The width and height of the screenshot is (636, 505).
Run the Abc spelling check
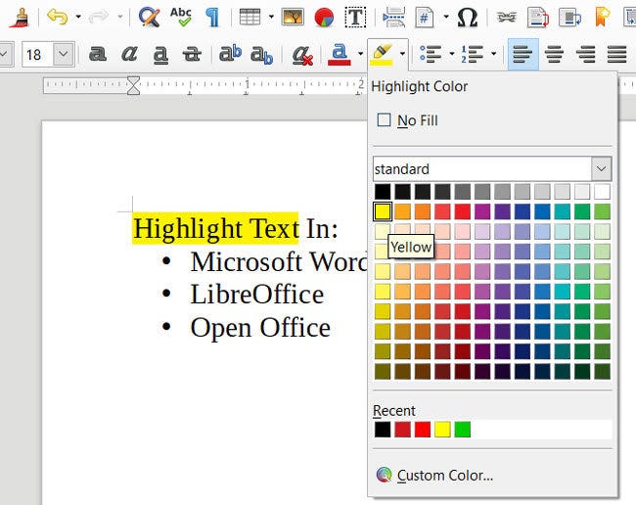coord(181,17)
